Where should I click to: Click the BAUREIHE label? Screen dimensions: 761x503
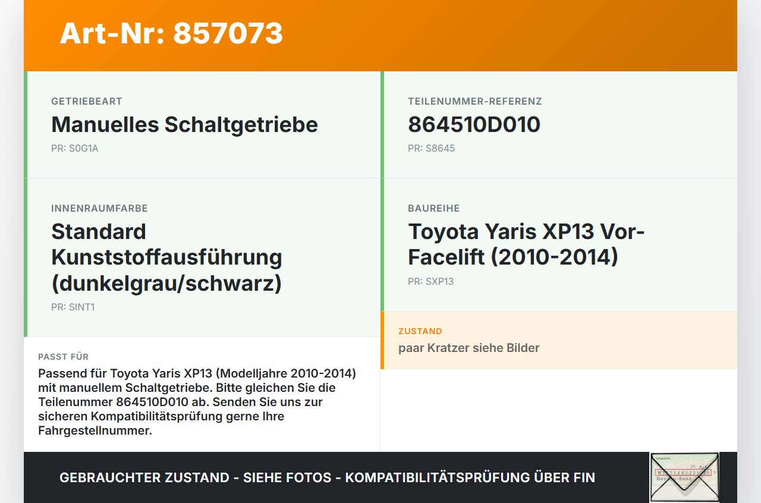point(434,209)
